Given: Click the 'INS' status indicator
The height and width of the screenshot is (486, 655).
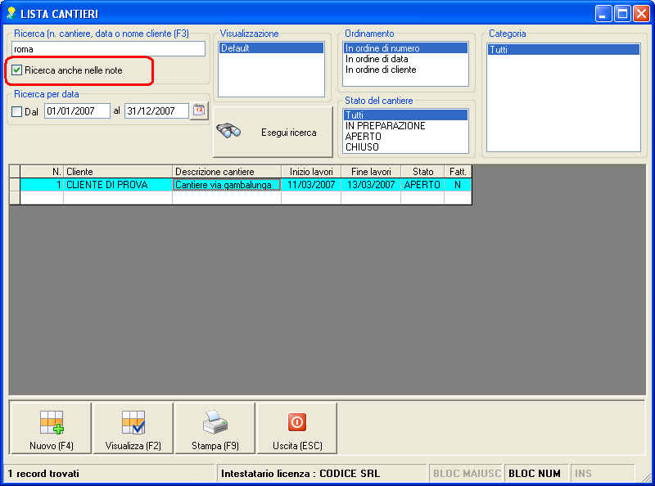Looking at the screenshot, I should click(583, 474).
